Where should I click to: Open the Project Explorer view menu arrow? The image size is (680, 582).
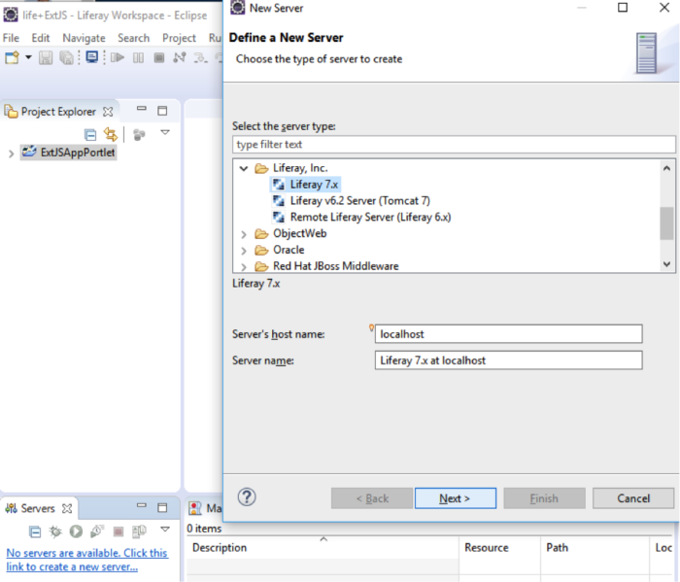pos(165,132)
